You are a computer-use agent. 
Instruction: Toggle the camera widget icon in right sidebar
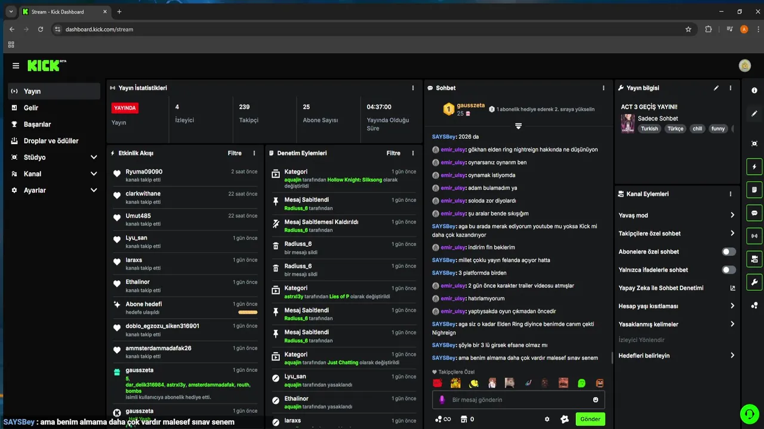[x=754, y=259]
